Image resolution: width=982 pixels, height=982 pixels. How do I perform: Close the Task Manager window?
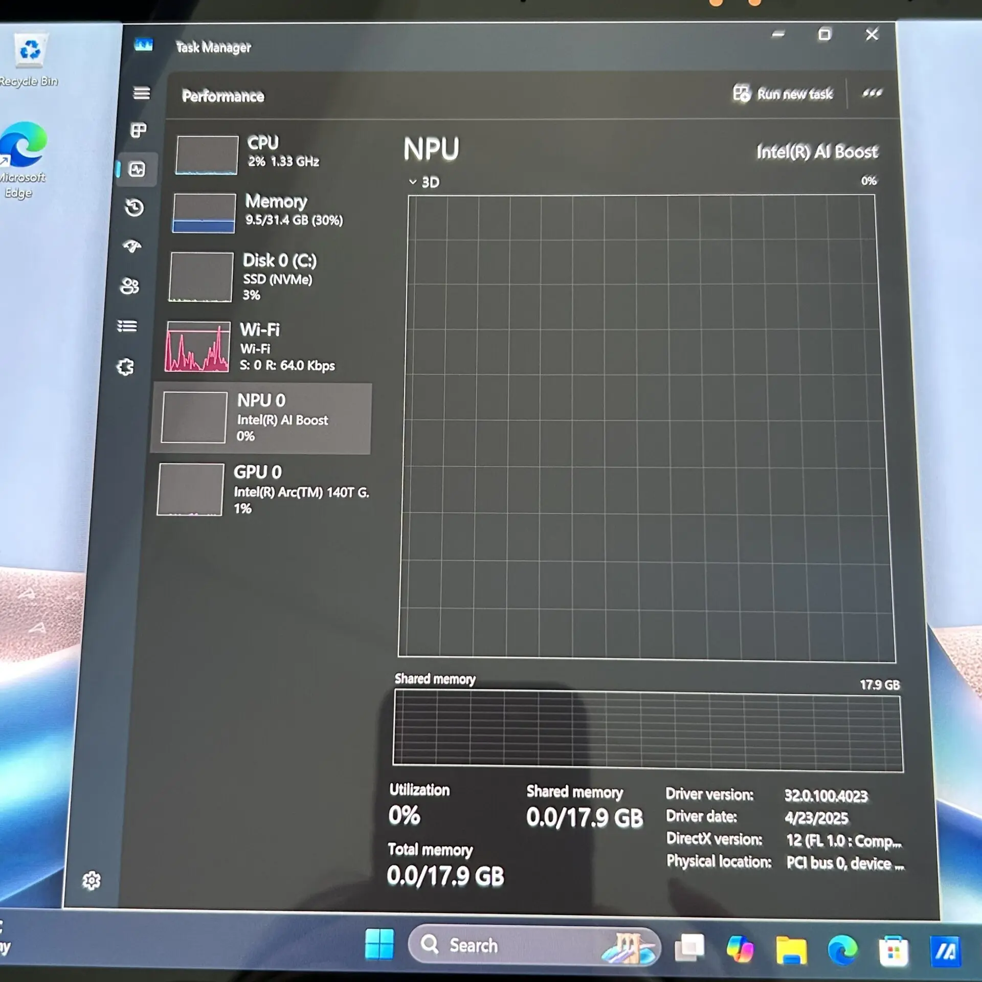(872, 34)
